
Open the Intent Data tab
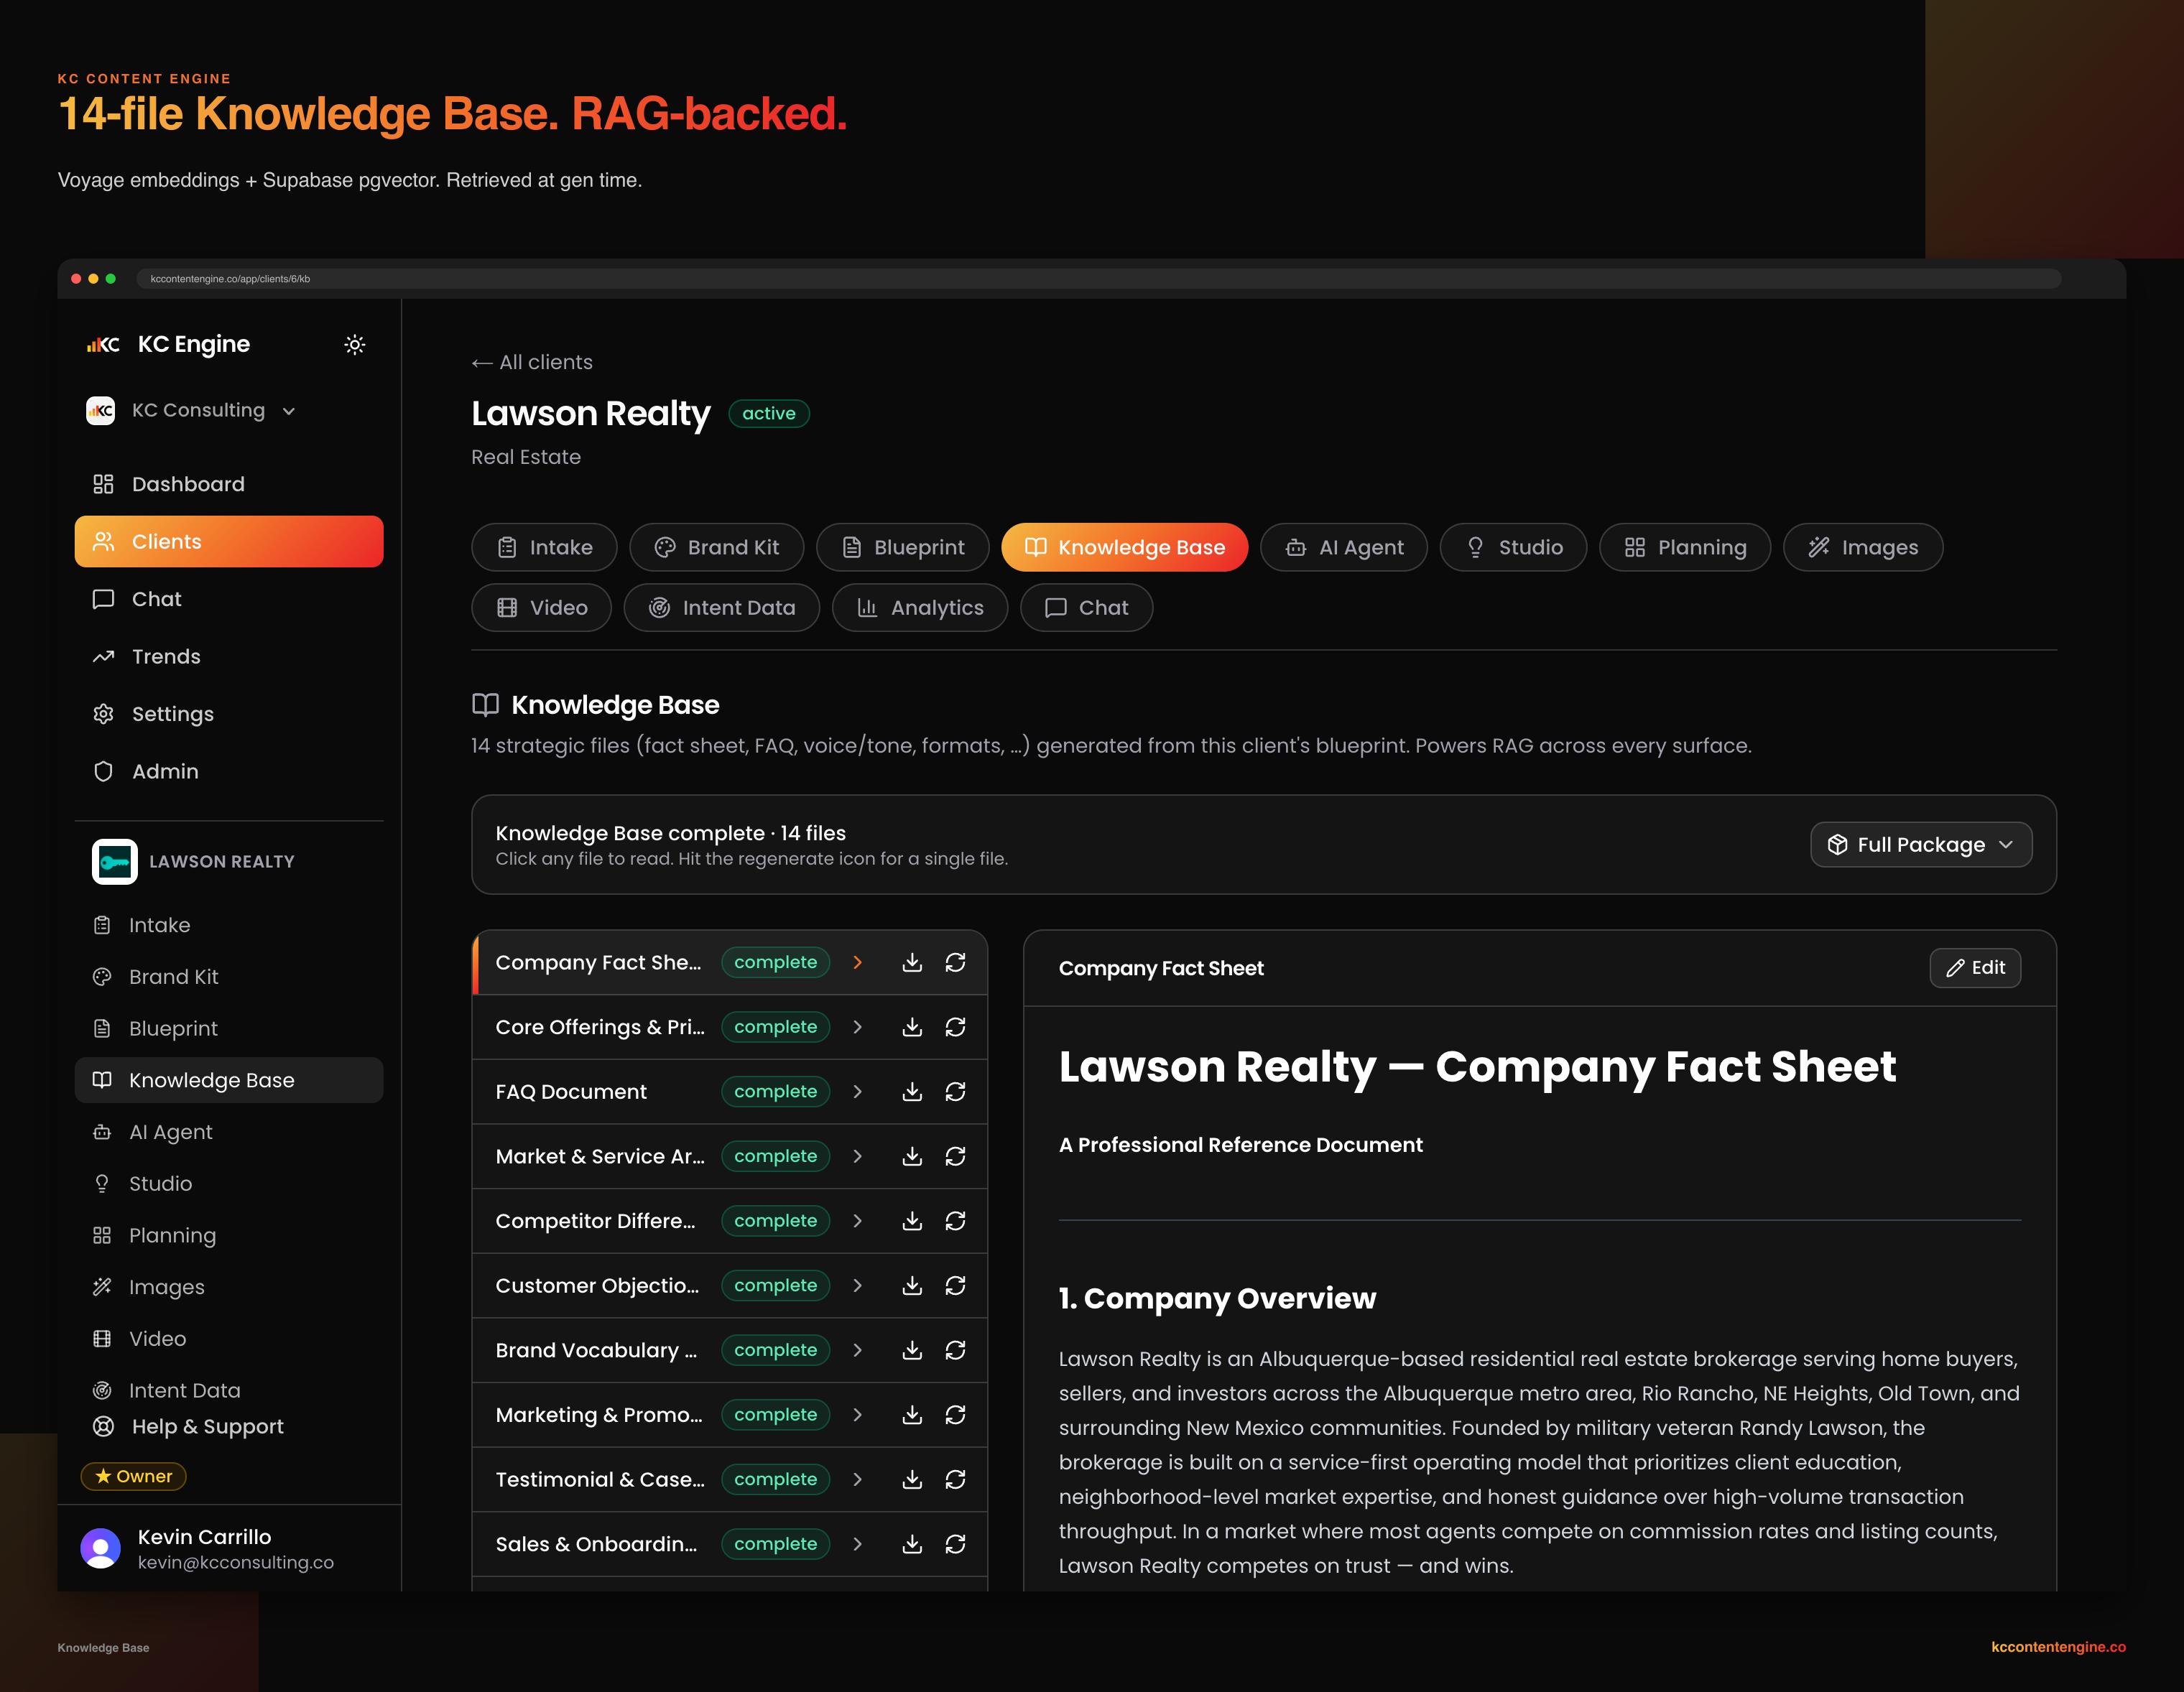pyautogui.click(x=721, y=608)
